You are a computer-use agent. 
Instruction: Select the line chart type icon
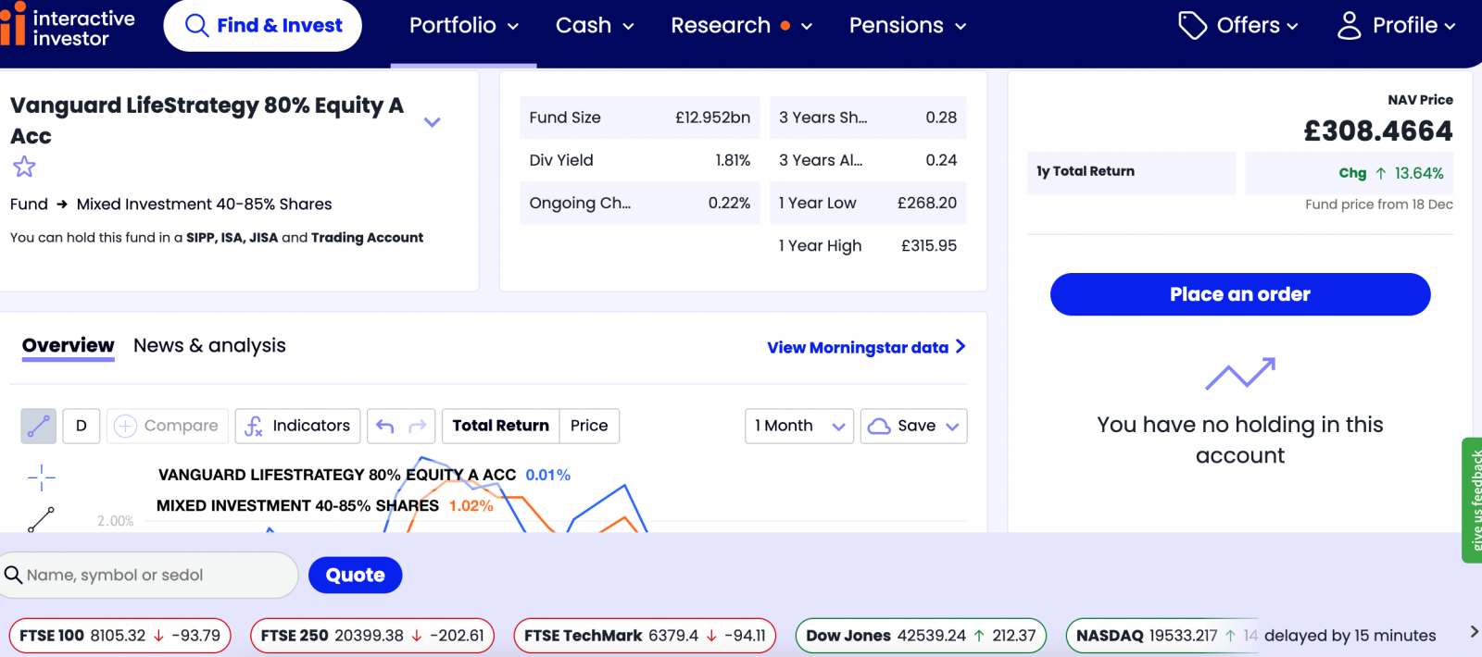click(x=39, y=427)
